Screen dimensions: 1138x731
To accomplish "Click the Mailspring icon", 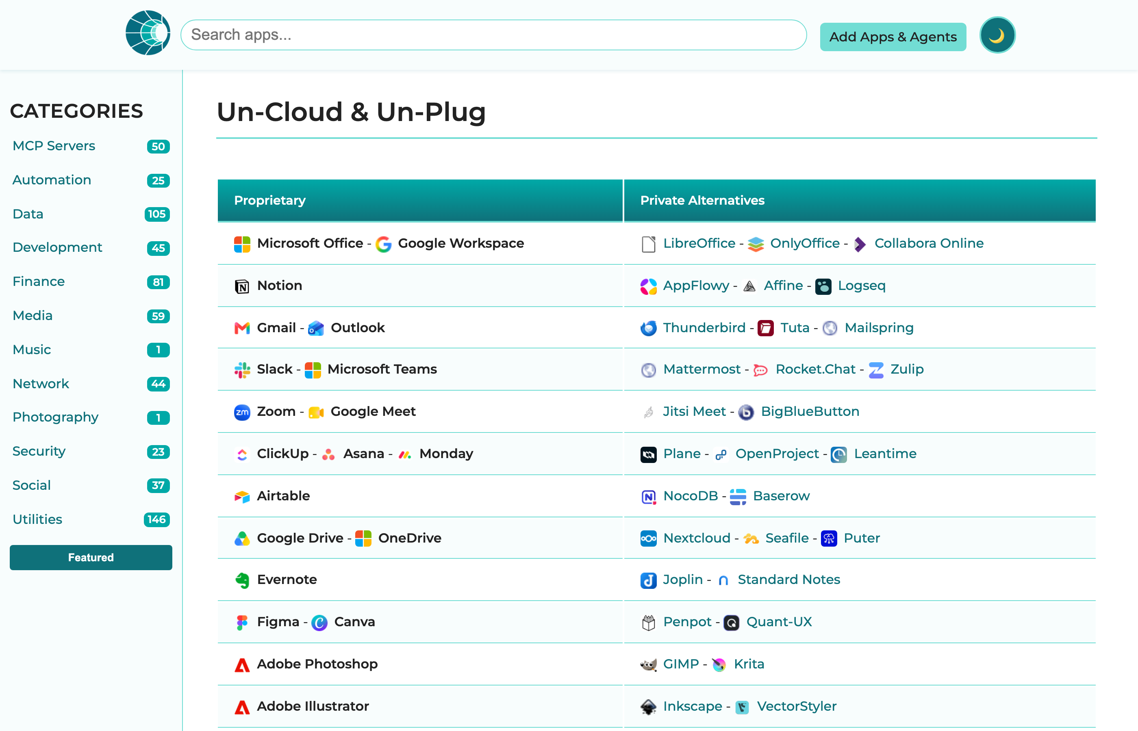I will click(830, 328).
